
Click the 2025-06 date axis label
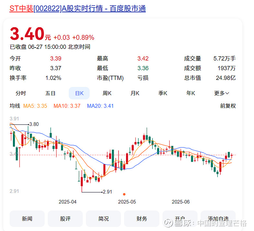[x=181, y=202]
